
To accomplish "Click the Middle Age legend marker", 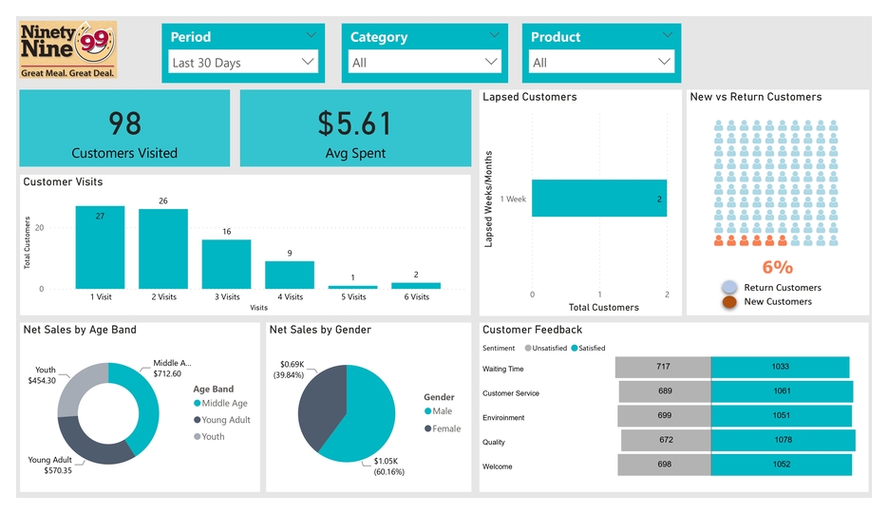I will [x=198, y=404].
